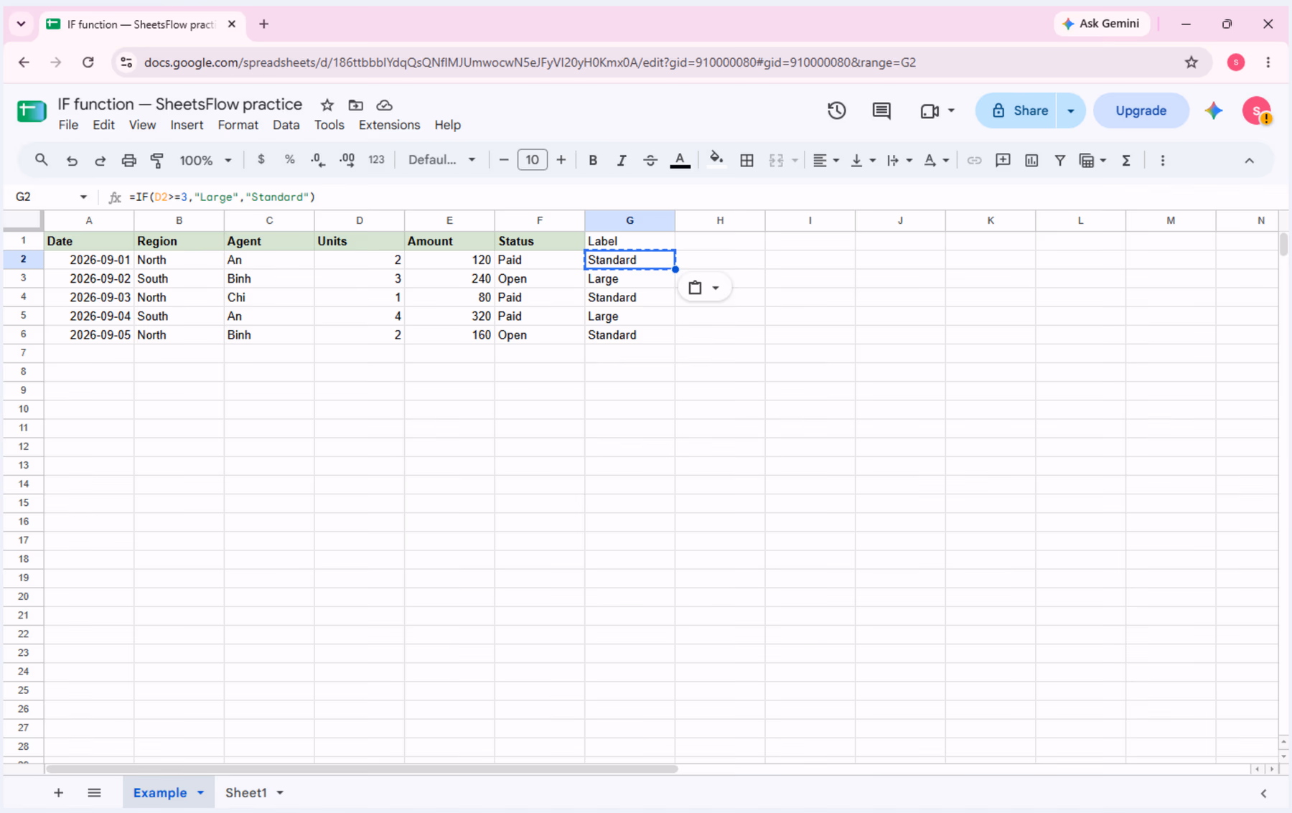Open the Data menu
Screen dimensions: 1292x813
(x=286, y=125)
